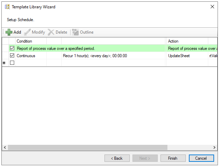The image size is (220, 167).
Task: Select the UpdateSheet action cell
Action: pyautogui.click(x=187, y=56)
